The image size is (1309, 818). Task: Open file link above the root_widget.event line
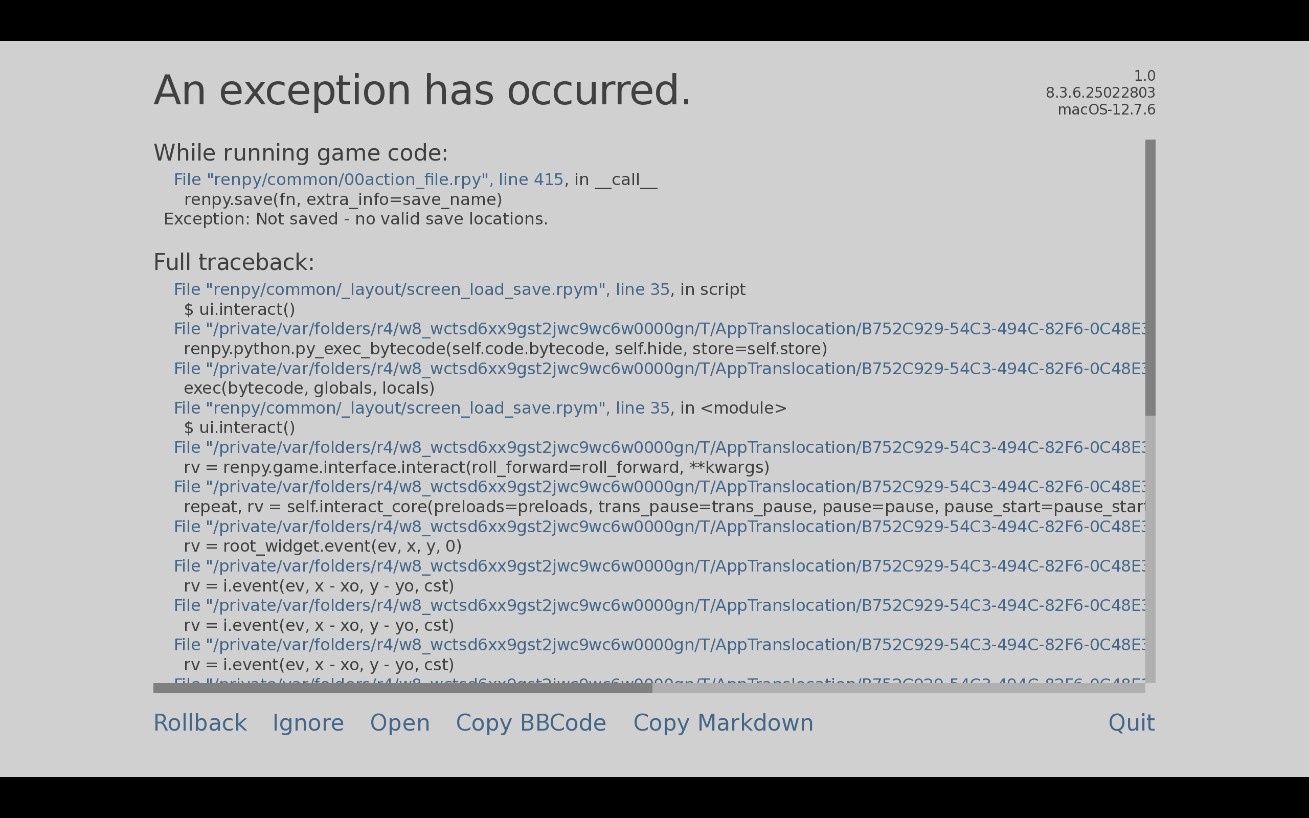[x=649, y=527]
